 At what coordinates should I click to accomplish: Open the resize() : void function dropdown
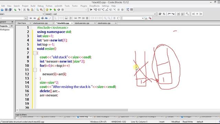click(x=155, y=14)
